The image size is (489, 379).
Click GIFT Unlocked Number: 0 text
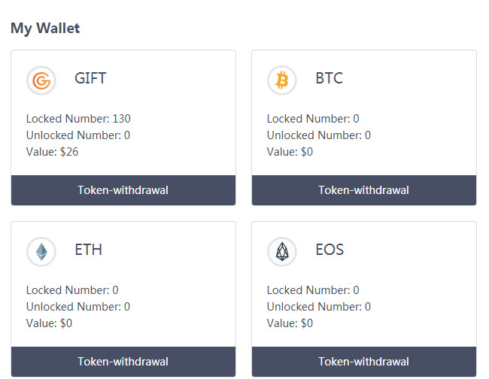point(78,135)
